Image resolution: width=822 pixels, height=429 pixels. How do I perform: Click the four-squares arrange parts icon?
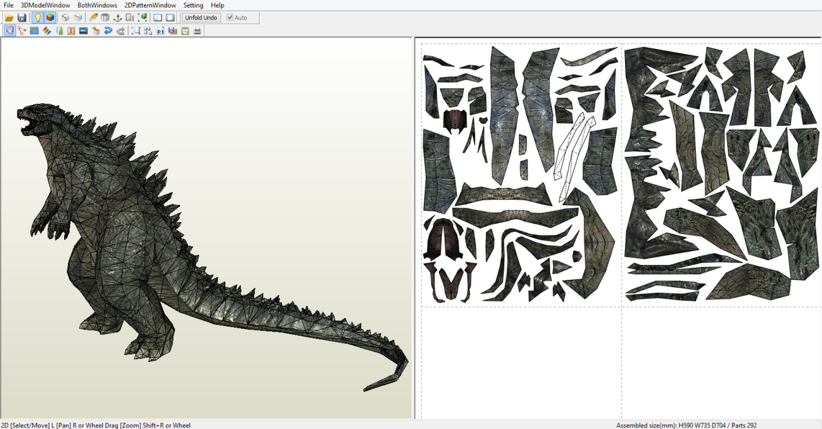[148, 31]
